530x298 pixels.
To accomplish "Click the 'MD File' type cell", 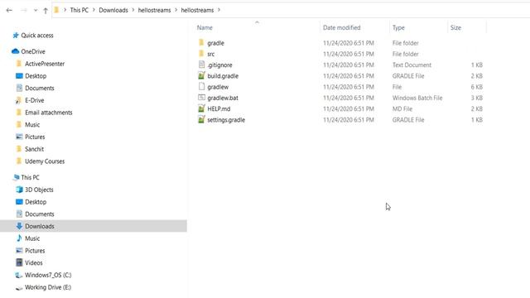I will point(402,108).
